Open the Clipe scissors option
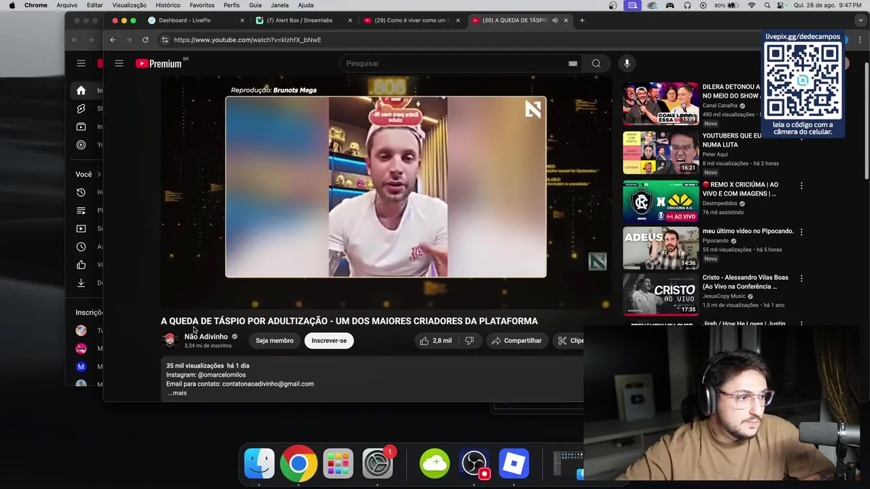This screenshot has width=870, height=489. 570,340
